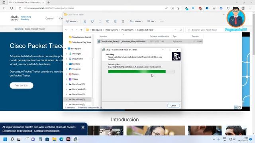Click the Copy icon in Explorer toolbar
The width and height of the screenshot is (255, 143).
(x=92, y=21)
